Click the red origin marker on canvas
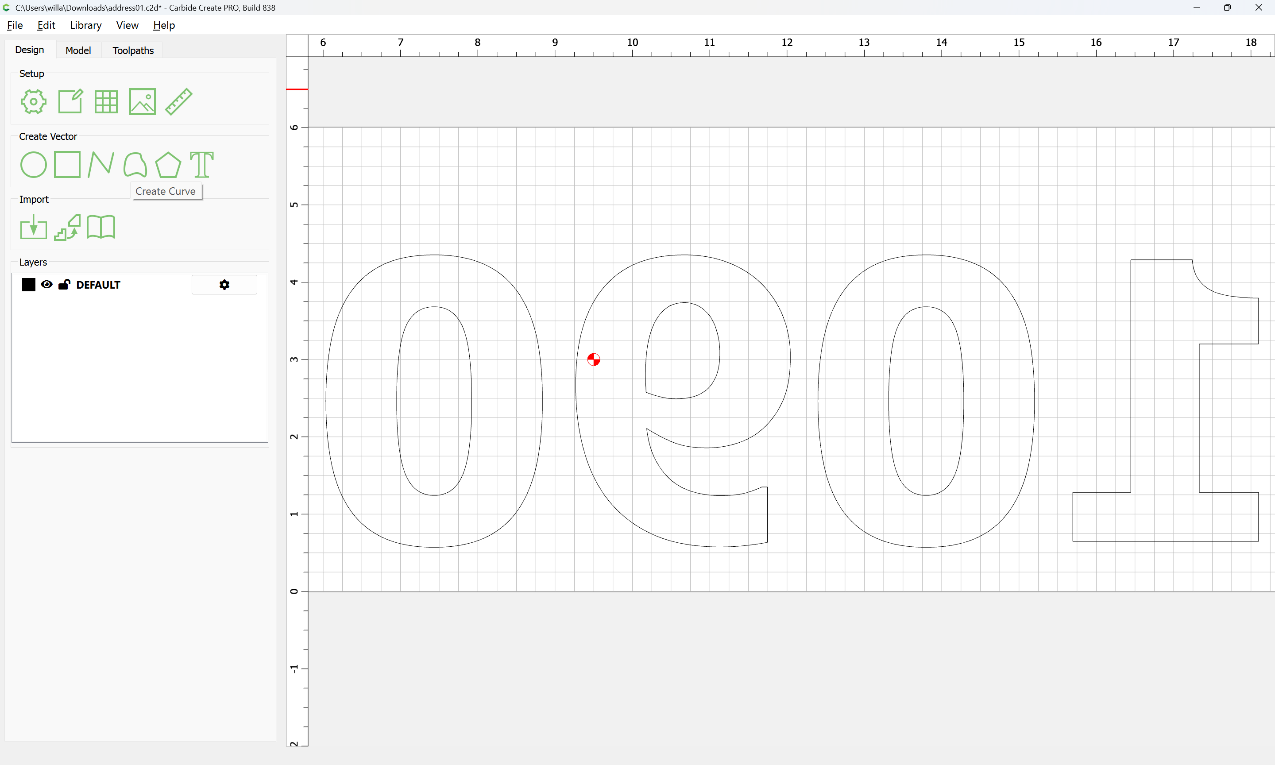1275x765 pixels. tap(594, 359)
